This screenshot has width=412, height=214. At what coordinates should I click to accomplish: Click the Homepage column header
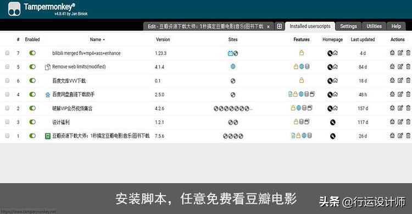click(332, 40)
